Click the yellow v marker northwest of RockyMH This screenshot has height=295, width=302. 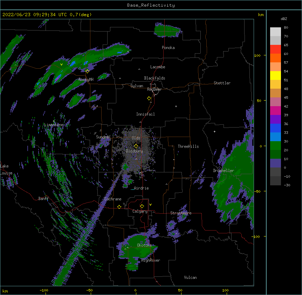[61, 64]
